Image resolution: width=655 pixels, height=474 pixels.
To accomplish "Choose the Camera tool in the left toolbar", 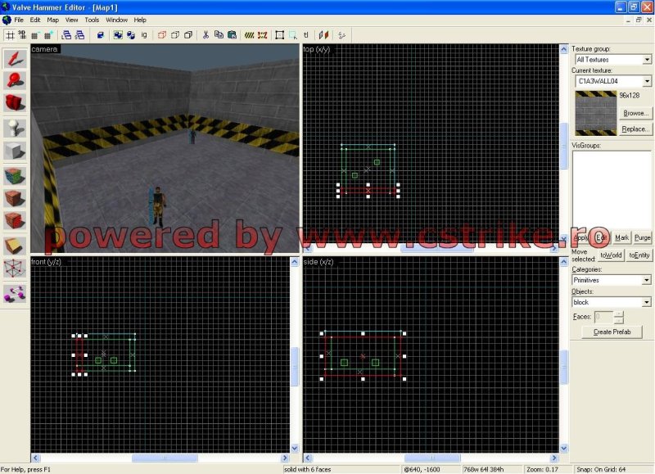I will (15, 103).
